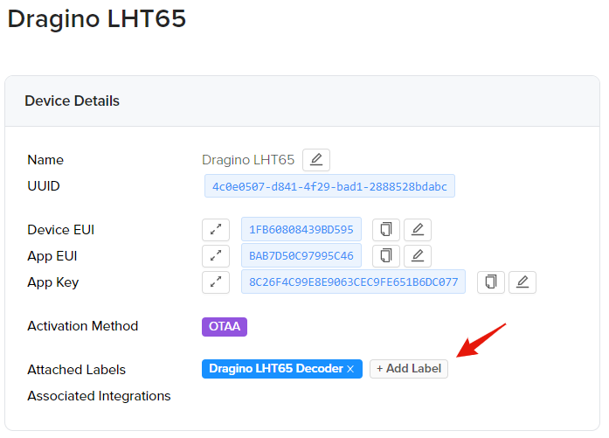Edit the App Key
Viewport: 609px width, 438px height.
pos(522,282)
